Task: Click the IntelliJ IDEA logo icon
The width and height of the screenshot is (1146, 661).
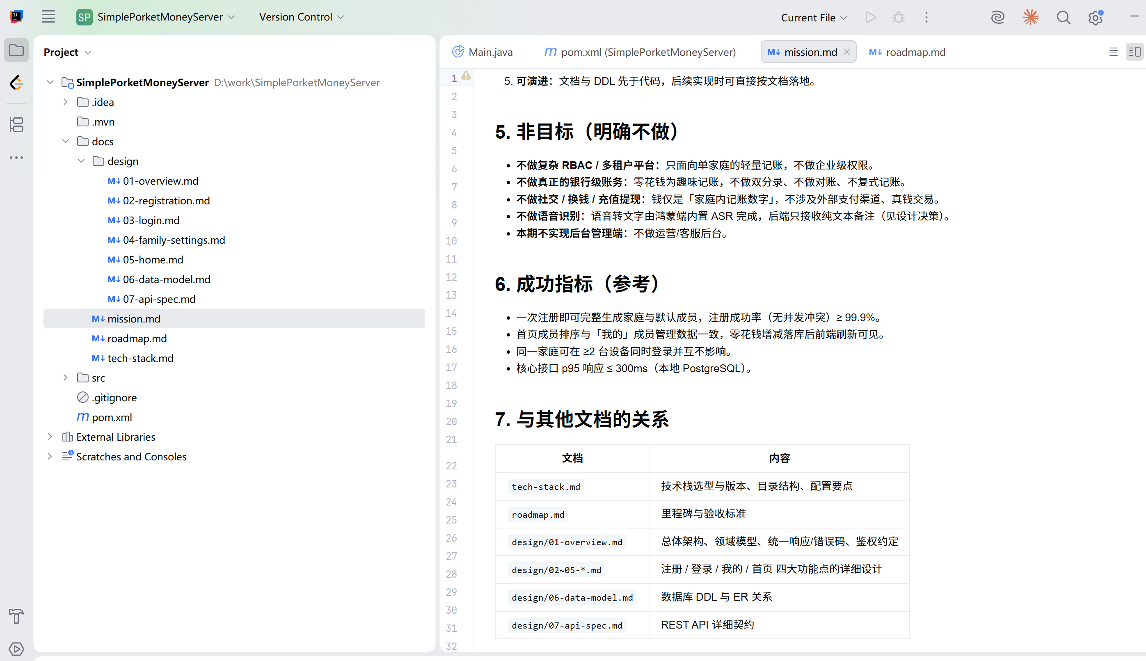Action: [16, 17]
